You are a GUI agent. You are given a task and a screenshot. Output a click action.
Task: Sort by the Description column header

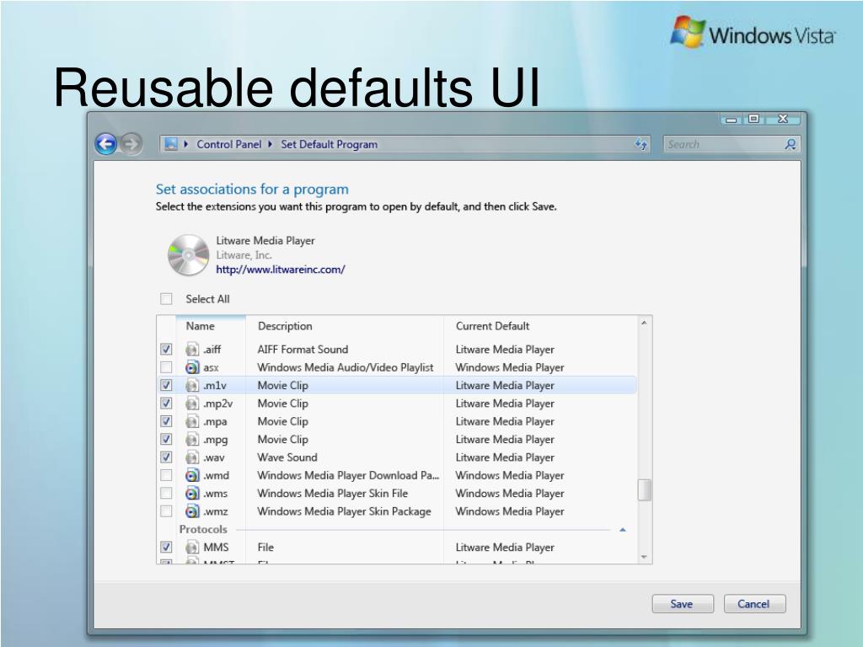click(x=285, y=326)
